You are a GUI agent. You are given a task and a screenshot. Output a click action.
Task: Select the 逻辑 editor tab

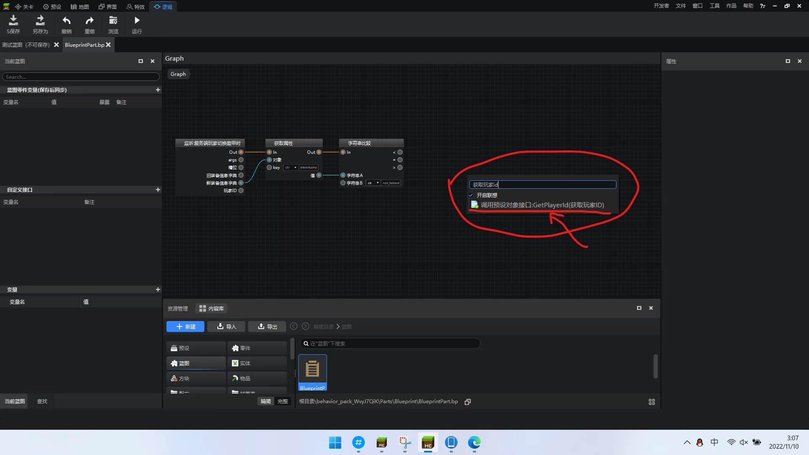[163, 7]
